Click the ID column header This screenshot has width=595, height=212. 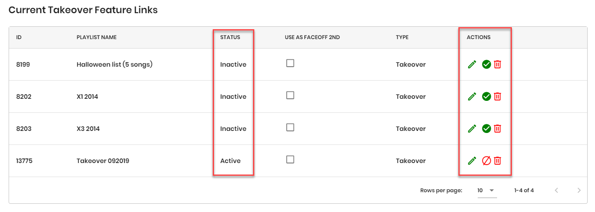[19, 37]
